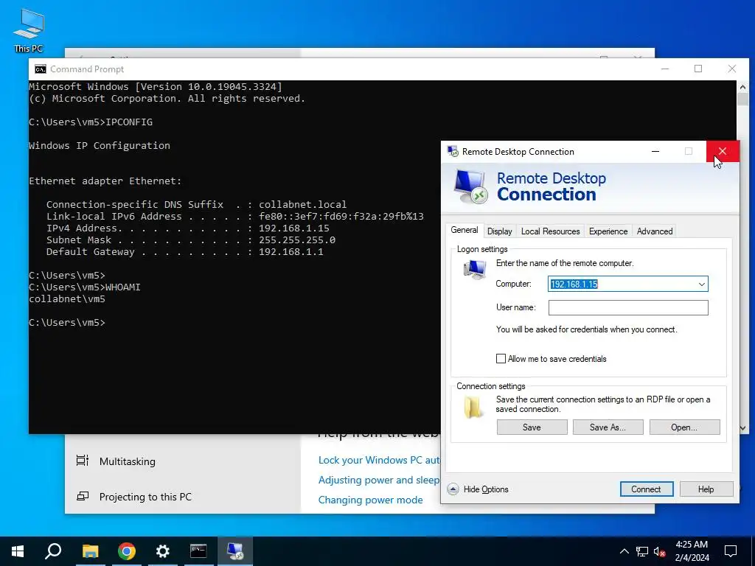755x566 pixels.
Task: Close the Command Prompt window
Action: [732, 69]
